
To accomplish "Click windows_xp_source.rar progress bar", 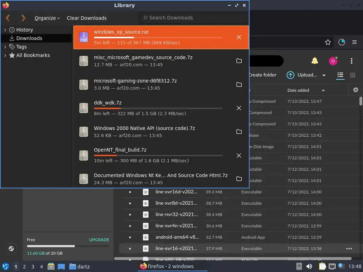I will coord(158,38).
